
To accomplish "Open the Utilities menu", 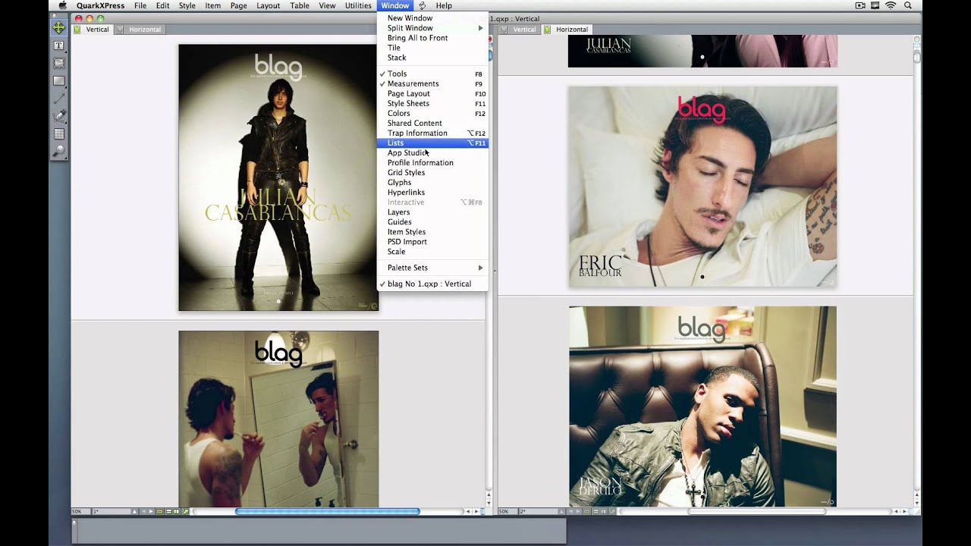I will click(358, 5).
